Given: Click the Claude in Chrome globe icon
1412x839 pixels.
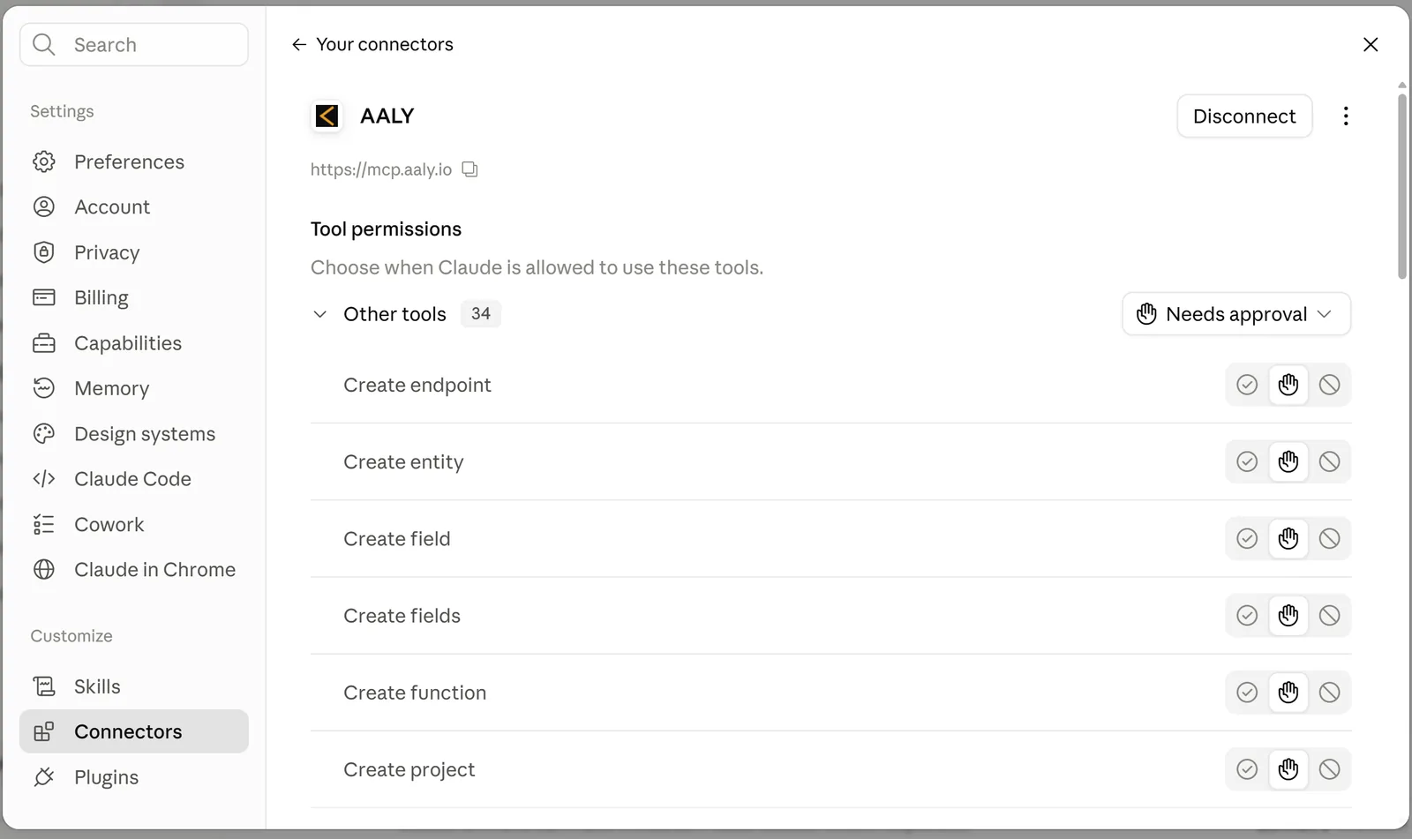Looking at the screenshot, I should point(44,569).
